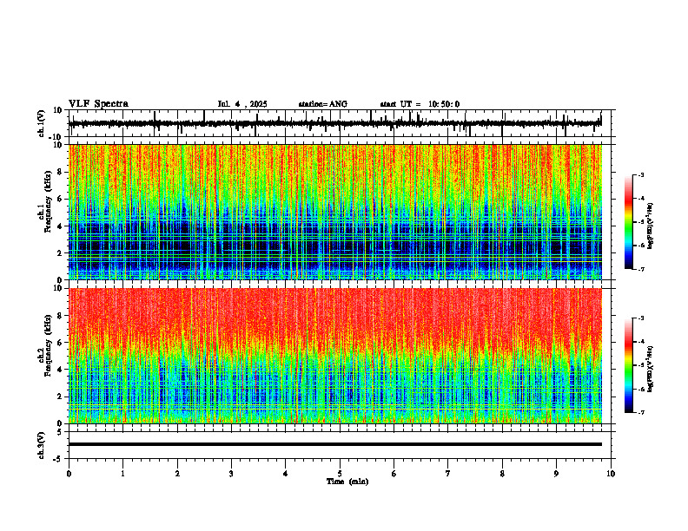Click the "-7" label below ch.2 color bar
Screen dimensions: 688x531
[640, 412]
